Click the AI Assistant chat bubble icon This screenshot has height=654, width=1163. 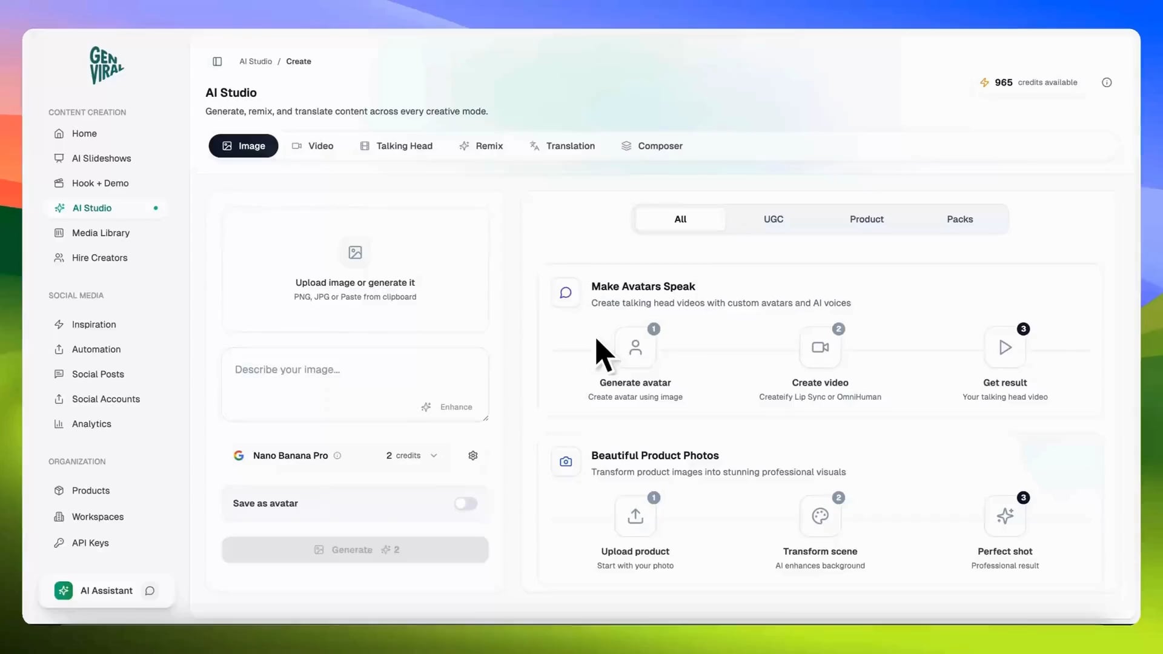click(150, 590)
